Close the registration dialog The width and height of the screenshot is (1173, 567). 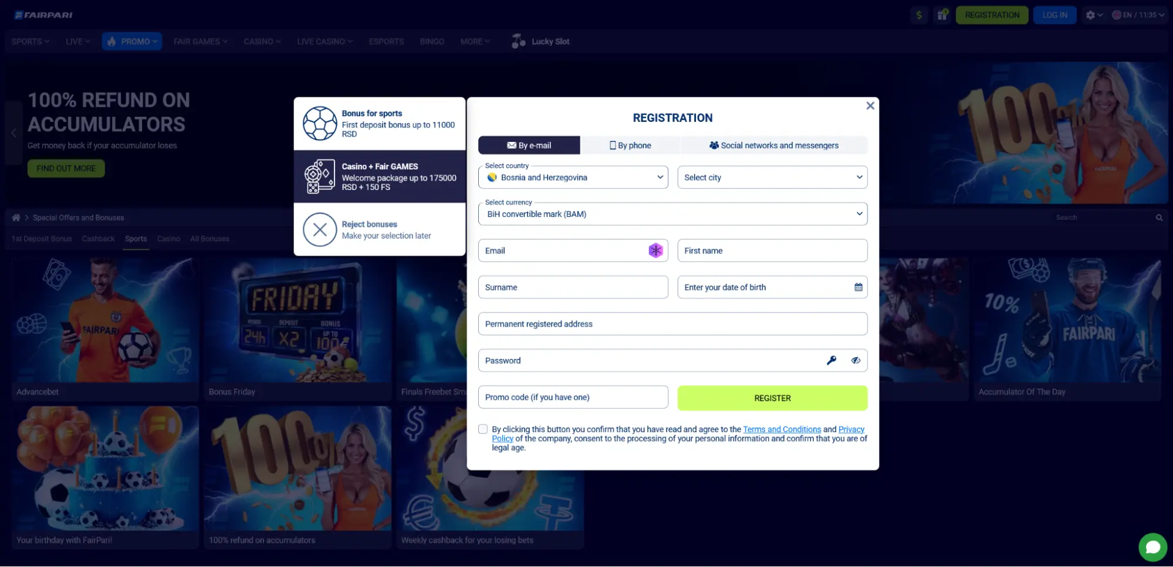870,106
